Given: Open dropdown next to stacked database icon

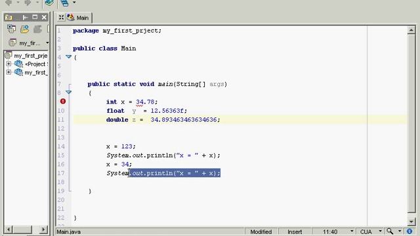Looking at the screenshot, I should [x=74, y=3].
